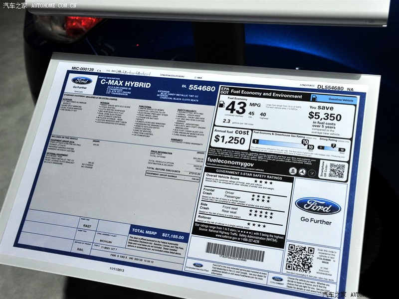Viewport: 399px width, 299px height.
Task: Click the C-MAX HYBRID title
Action: (126, 84)
